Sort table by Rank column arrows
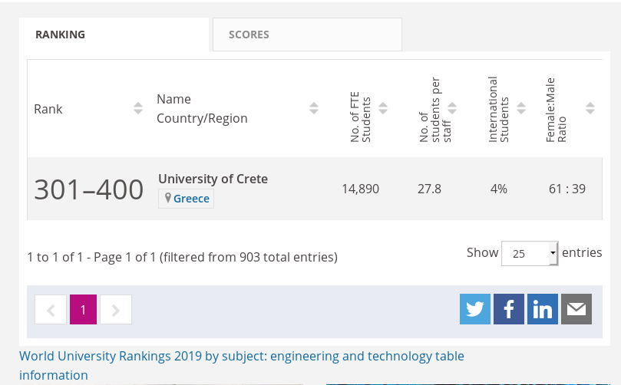 pyautogui.click(x=138, y=108)
